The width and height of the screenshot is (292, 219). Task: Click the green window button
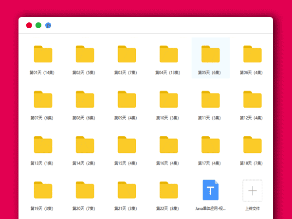tap(38, 25)
